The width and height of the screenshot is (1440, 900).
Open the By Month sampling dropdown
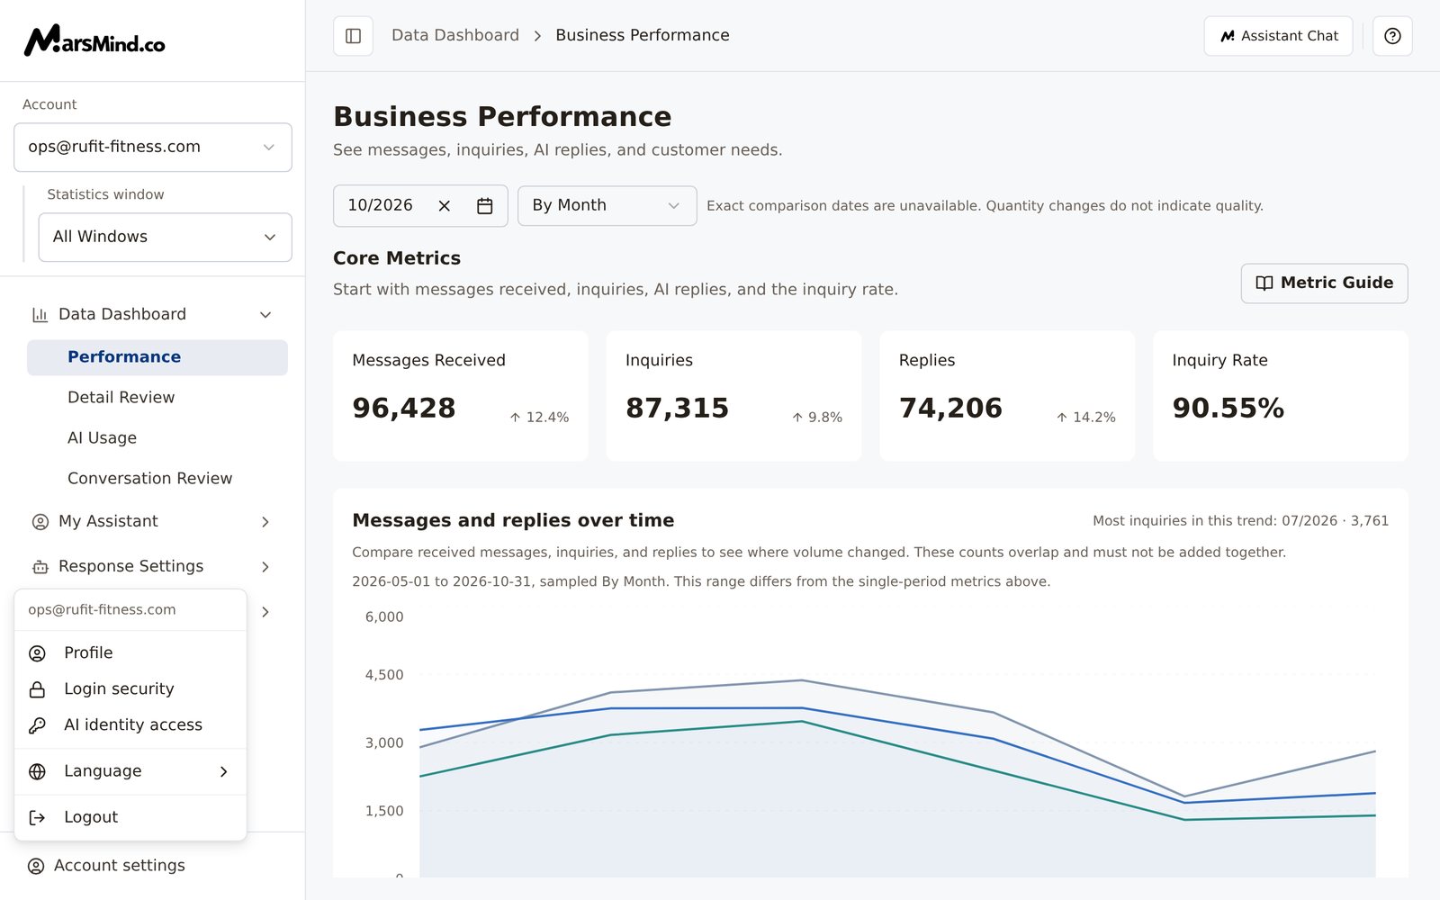point(607,206)
